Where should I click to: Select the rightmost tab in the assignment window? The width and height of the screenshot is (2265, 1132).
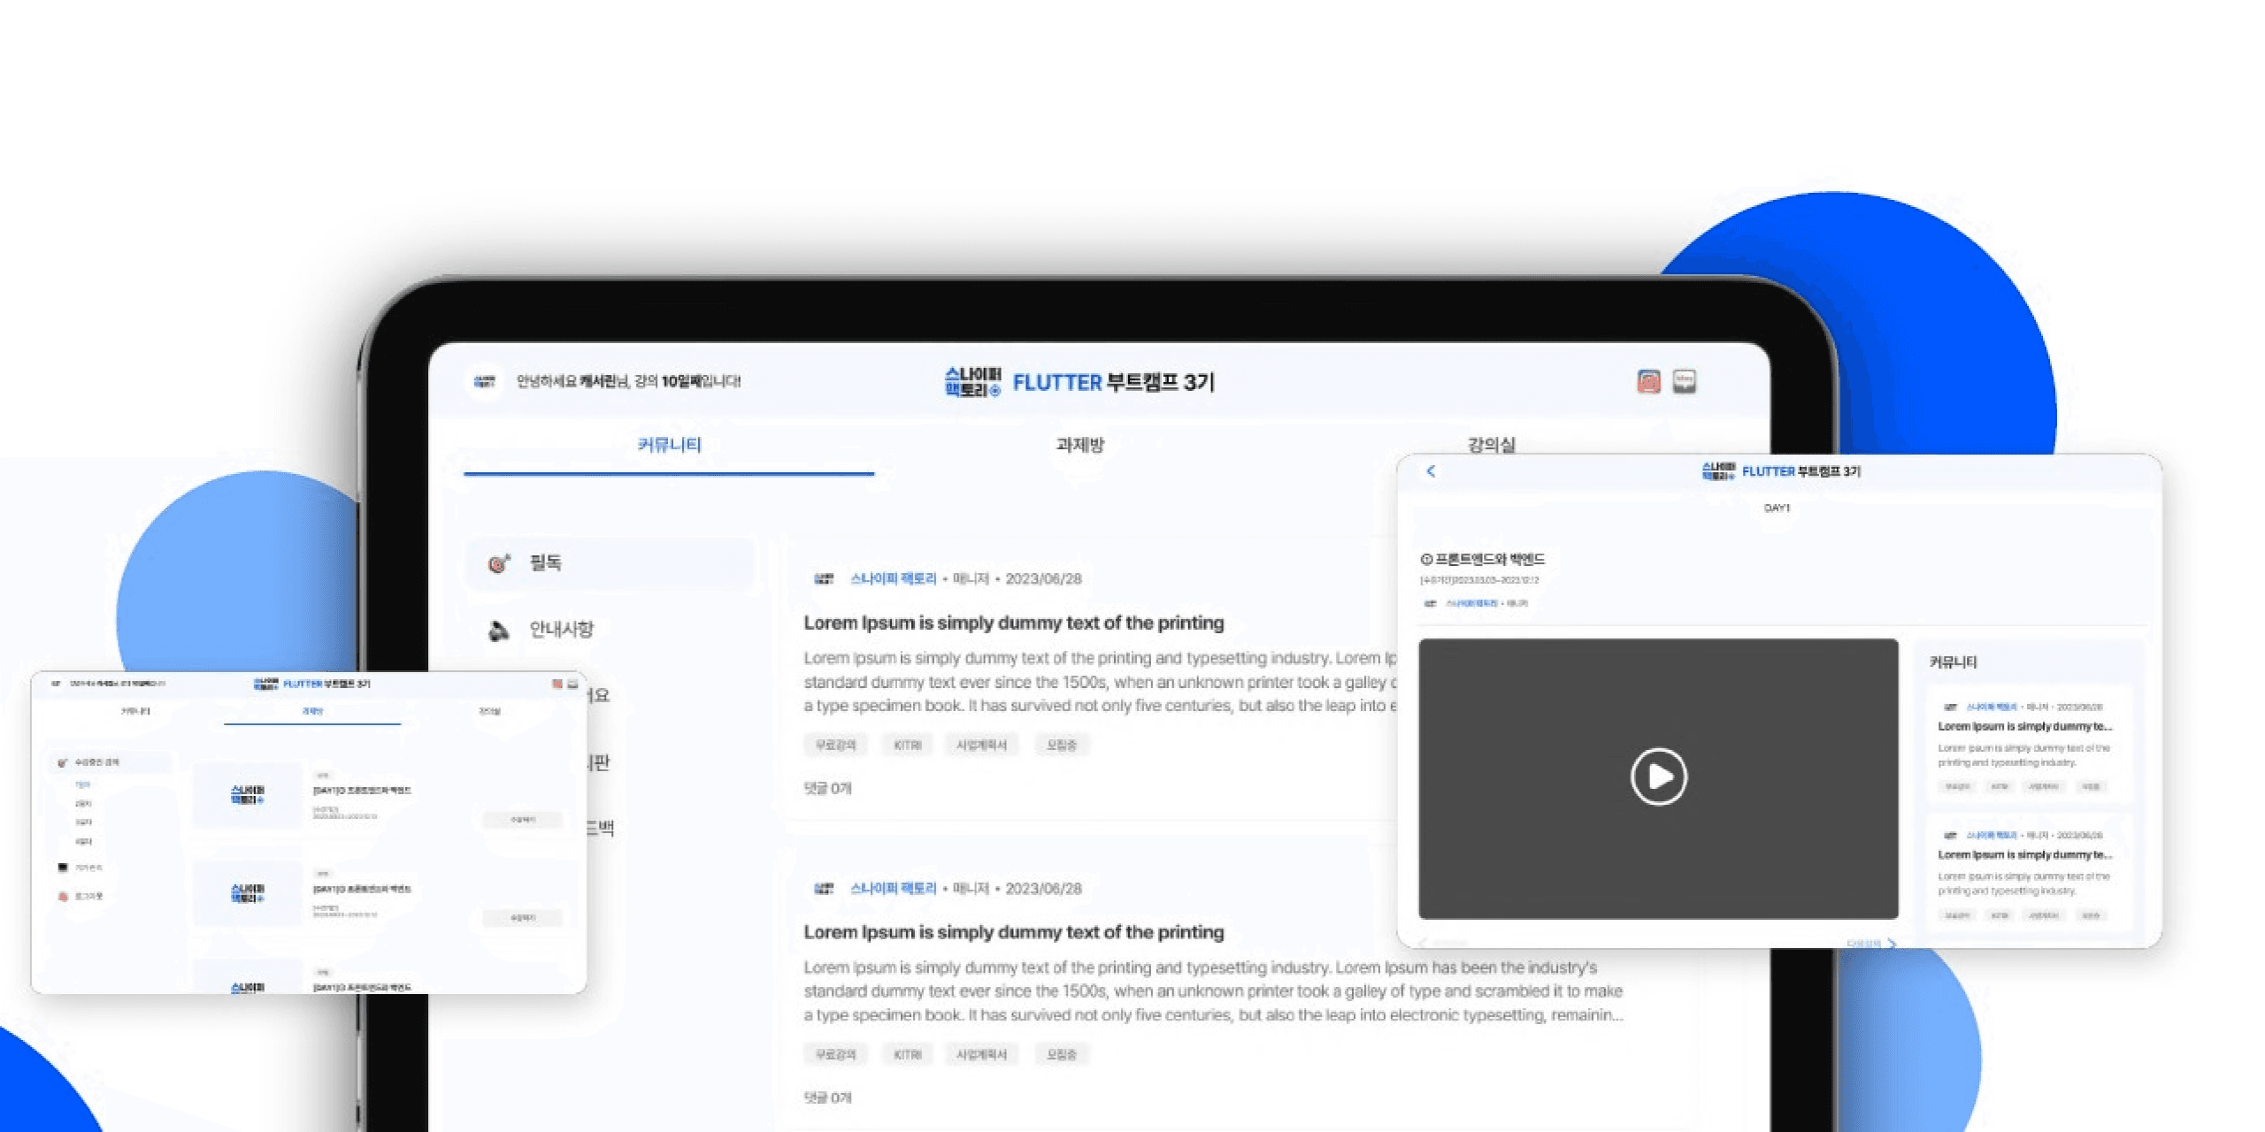[489, 711]
